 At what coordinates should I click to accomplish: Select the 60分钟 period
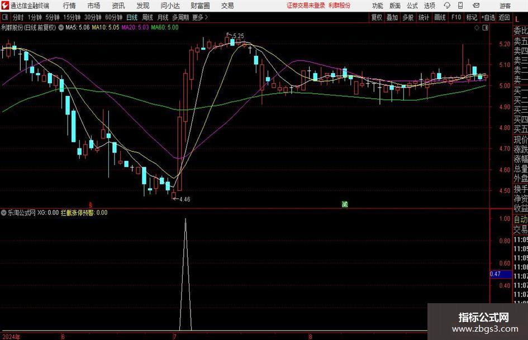(x=113, y=17)
